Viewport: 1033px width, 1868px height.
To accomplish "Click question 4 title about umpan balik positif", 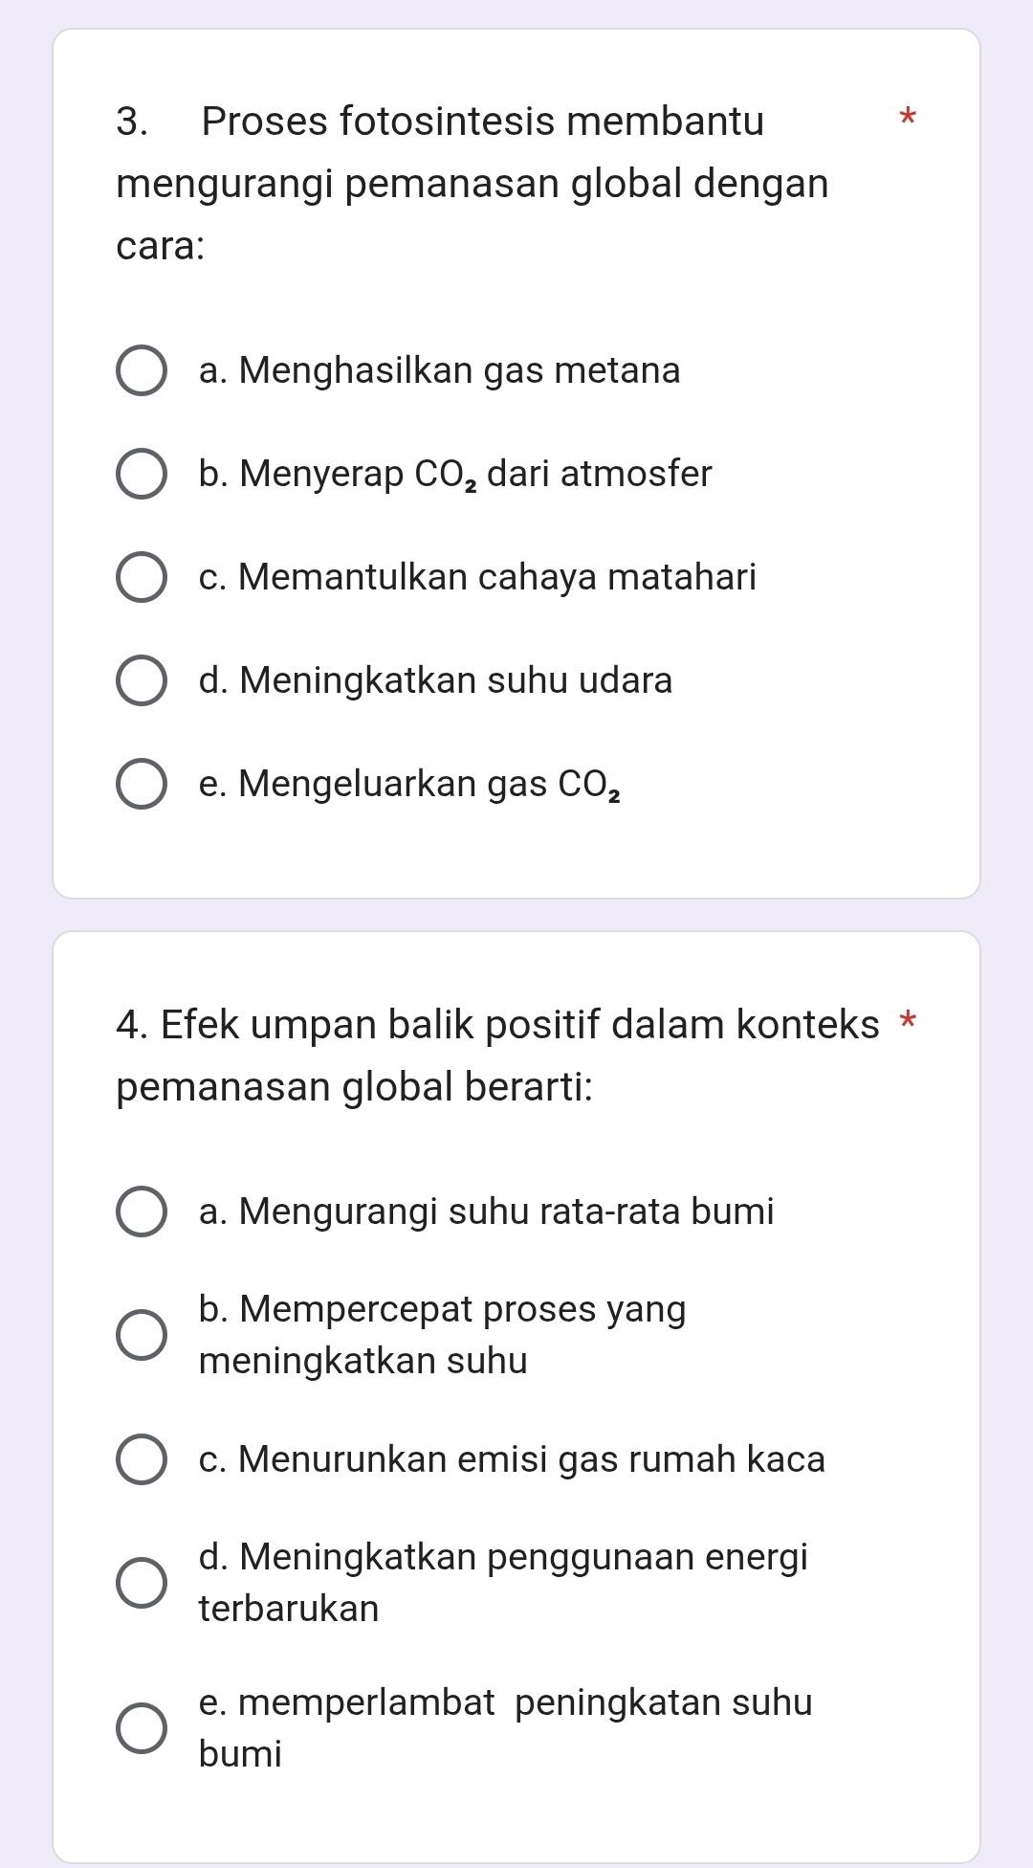I will coord(497,1056).
